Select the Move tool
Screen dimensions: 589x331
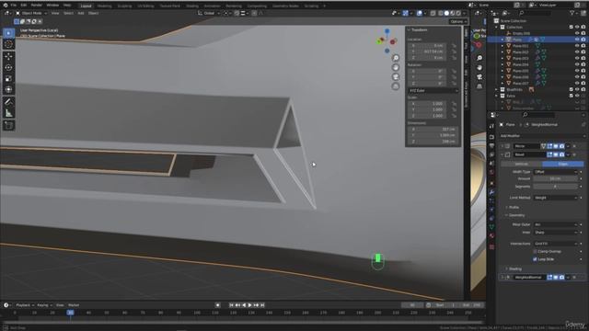pyautogui.click(x=8, y=57)
